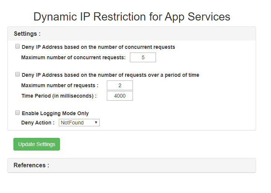
Task: Click the Settings panel header
Action: coord(27,34)
